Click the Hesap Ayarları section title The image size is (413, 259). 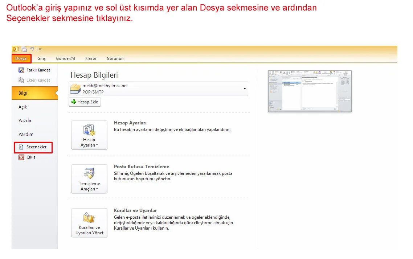(130, 123)
